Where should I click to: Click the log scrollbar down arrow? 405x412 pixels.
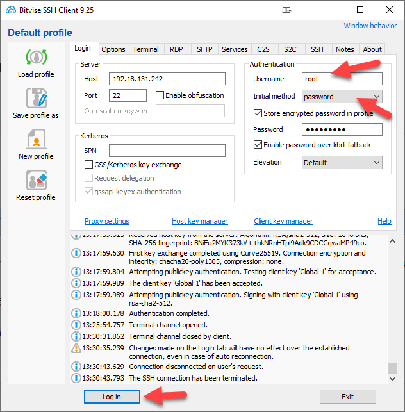pos(392,379)
